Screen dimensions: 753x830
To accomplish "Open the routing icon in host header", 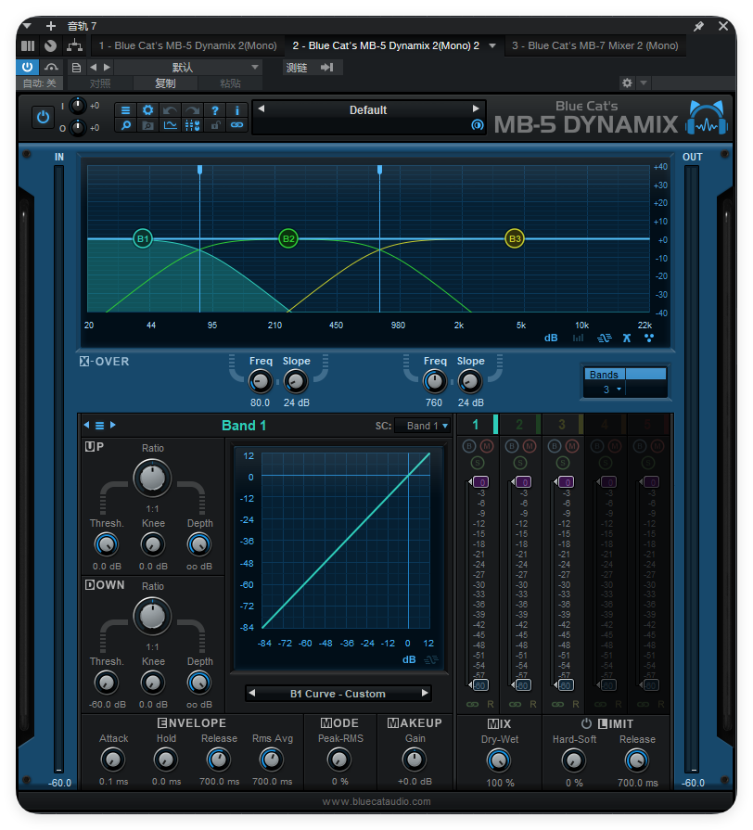I will click(74, 45).
